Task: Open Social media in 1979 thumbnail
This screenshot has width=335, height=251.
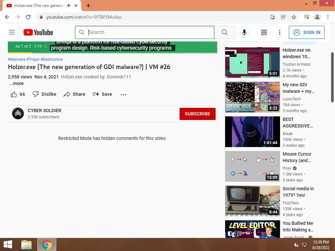Action: tap(252, 201)
